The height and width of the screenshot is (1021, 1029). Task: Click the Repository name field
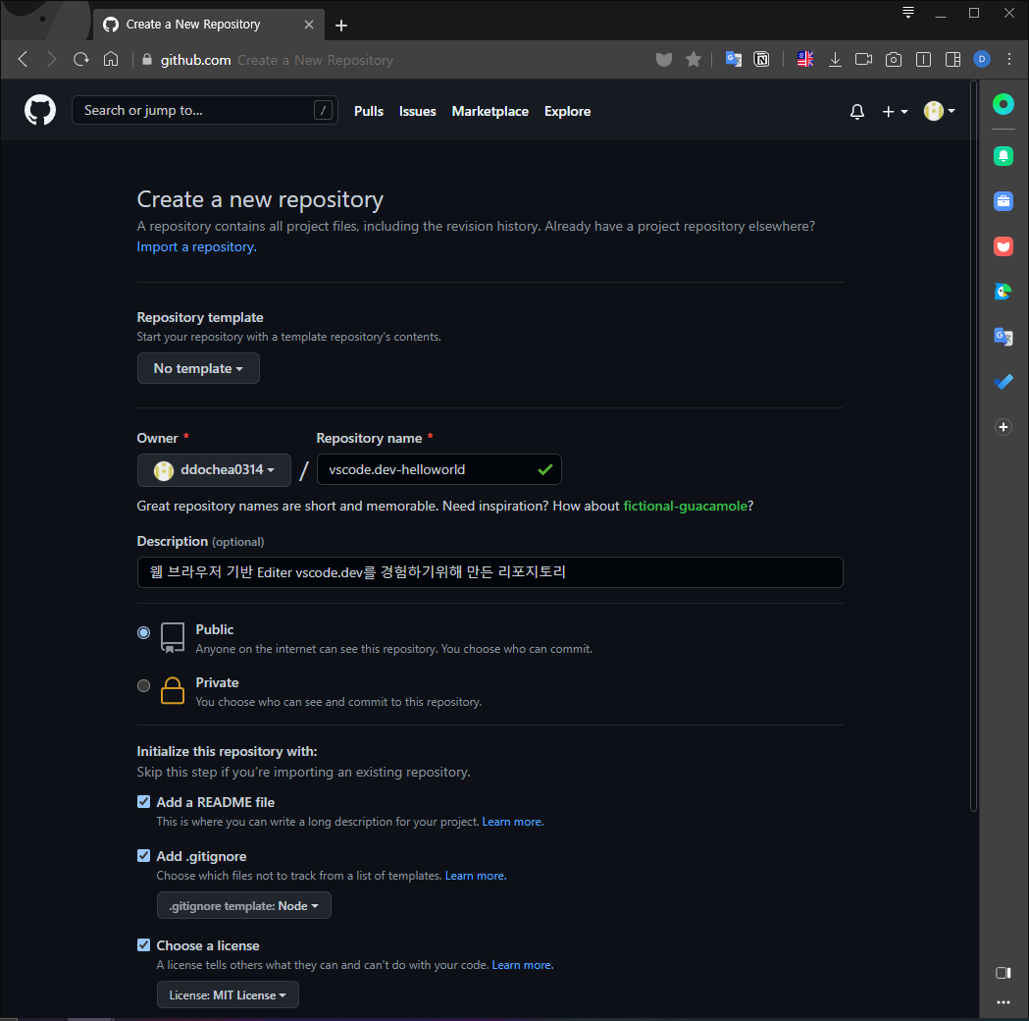pyautogui.click(x=439, y=469)
